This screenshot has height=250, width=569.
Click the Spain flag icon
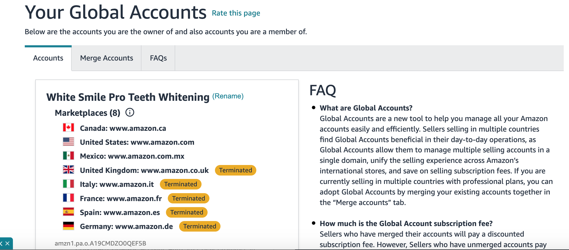tap(68, 212)
